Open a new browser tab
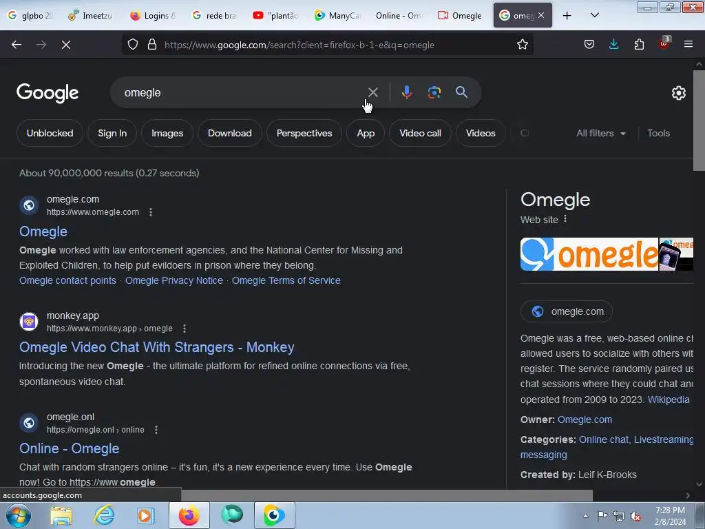 [x=567, y=15]
